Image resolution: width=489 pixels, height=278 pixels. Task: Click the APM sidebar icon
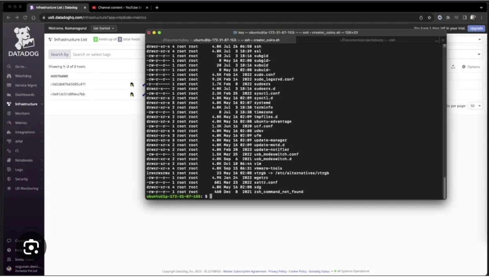click(x=9, y=141)
